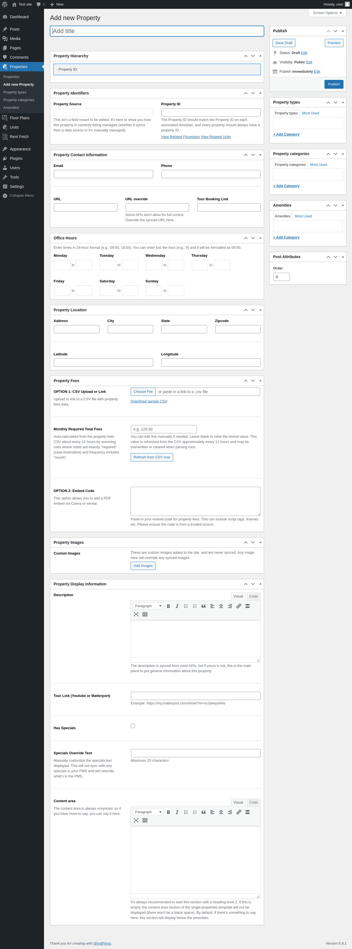
Task: Click Blockquote icon in Description editor
Action: [204, 606]
